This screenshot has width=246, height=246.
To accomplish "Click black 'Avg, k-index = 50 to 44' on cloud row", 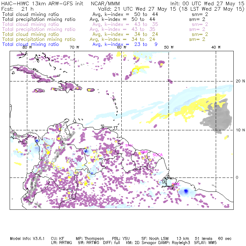I will [x=125, y=14].
